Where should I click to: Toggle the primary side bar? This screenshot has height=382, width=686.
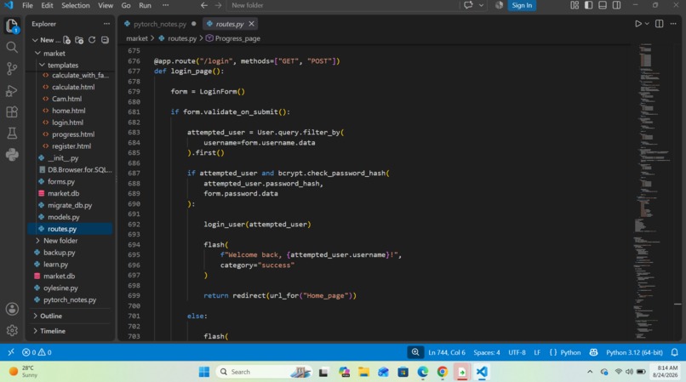588,5
